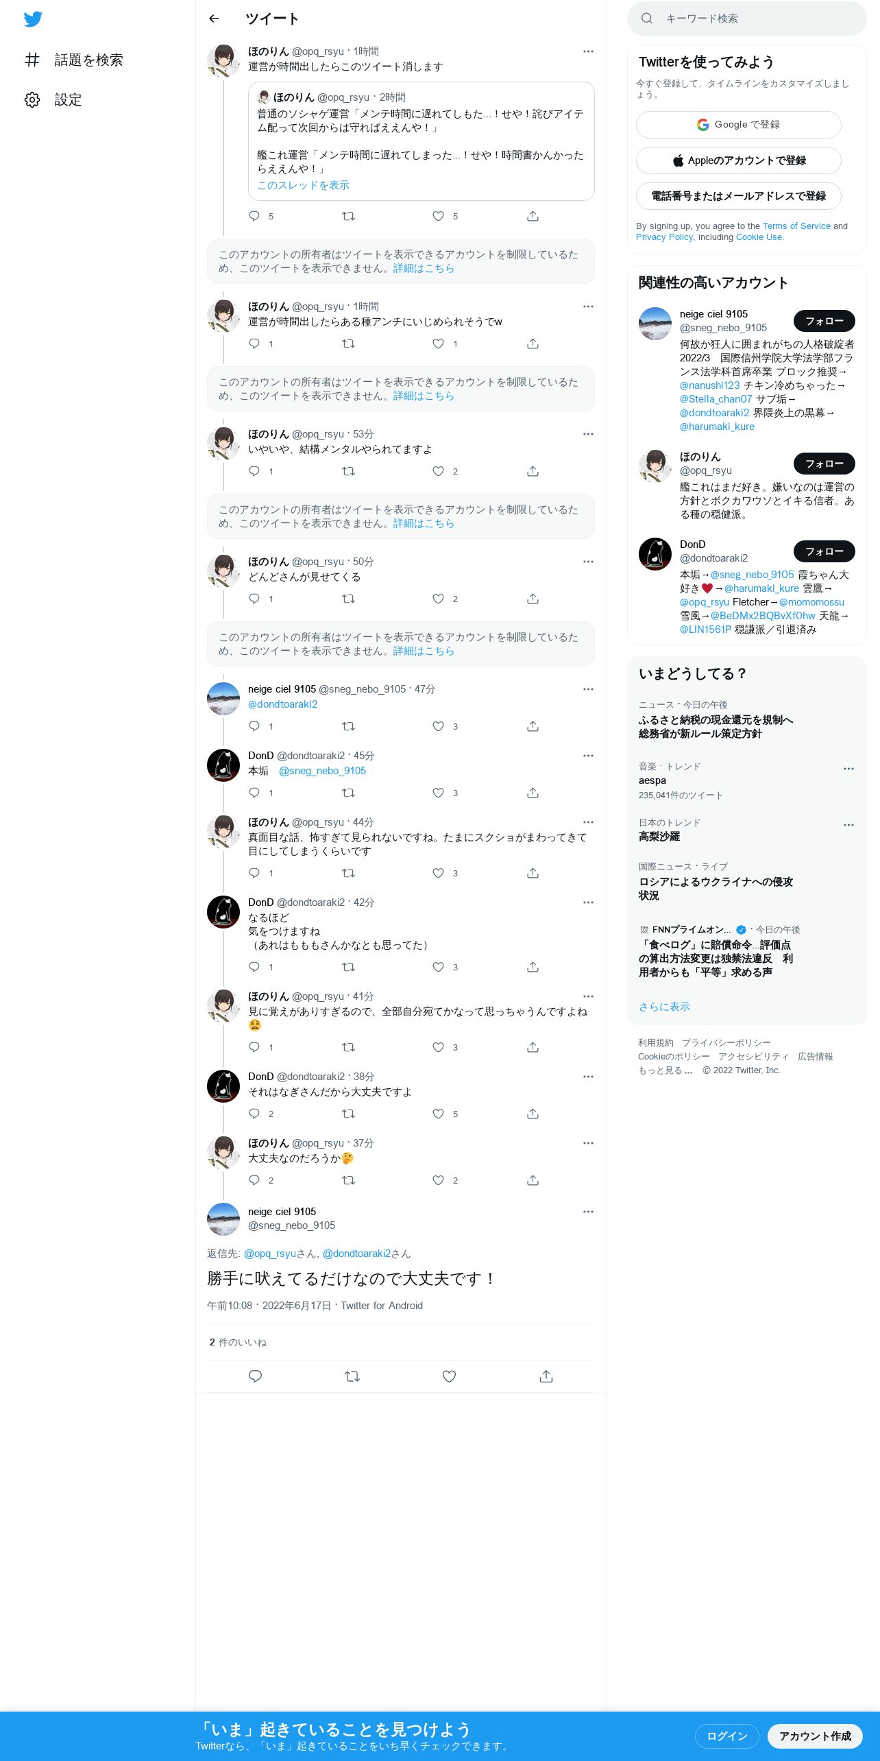Click the Twitter bird logo
The height and width of the screenshot is (1761, 880).
point(33,19)
